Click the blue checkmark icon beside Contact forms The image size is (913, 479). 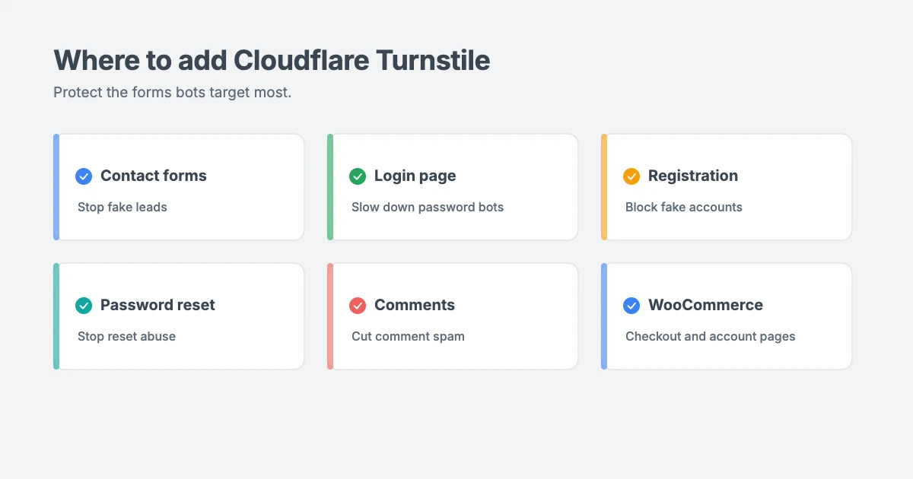84,176
